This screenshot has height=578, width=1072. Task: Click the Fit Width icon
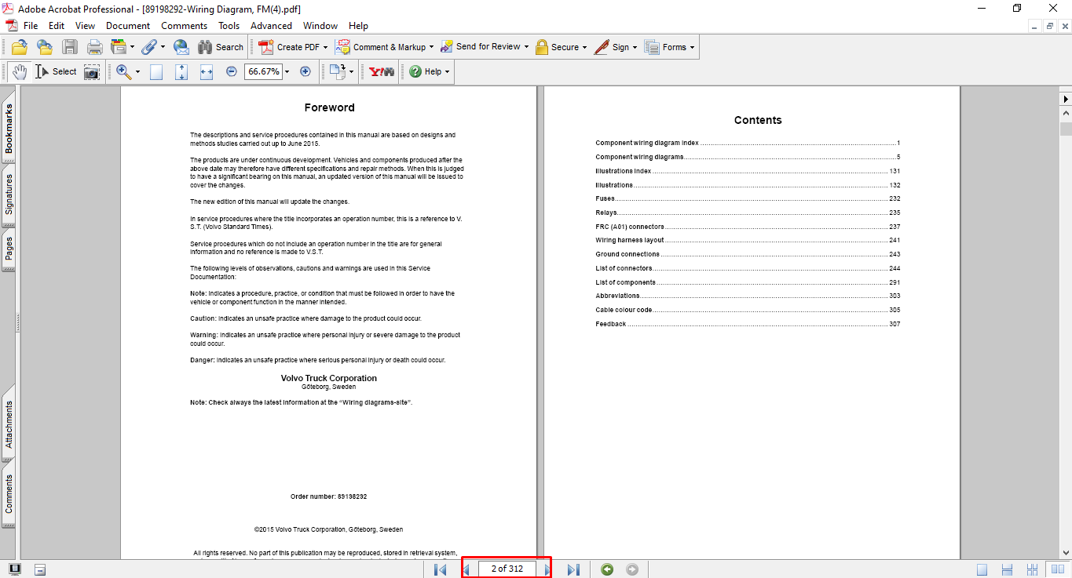pos(207,72)
